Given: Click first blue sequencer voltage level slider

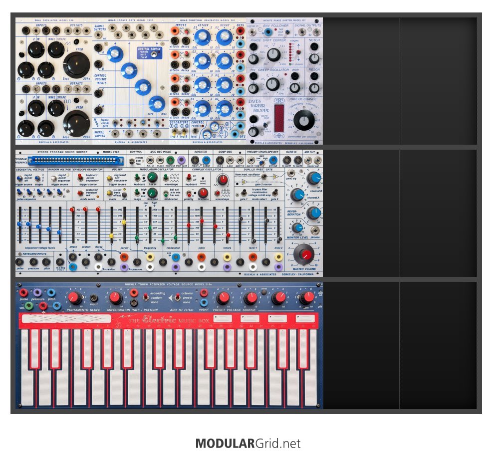Looking at the screenshot, I should 19,225.
